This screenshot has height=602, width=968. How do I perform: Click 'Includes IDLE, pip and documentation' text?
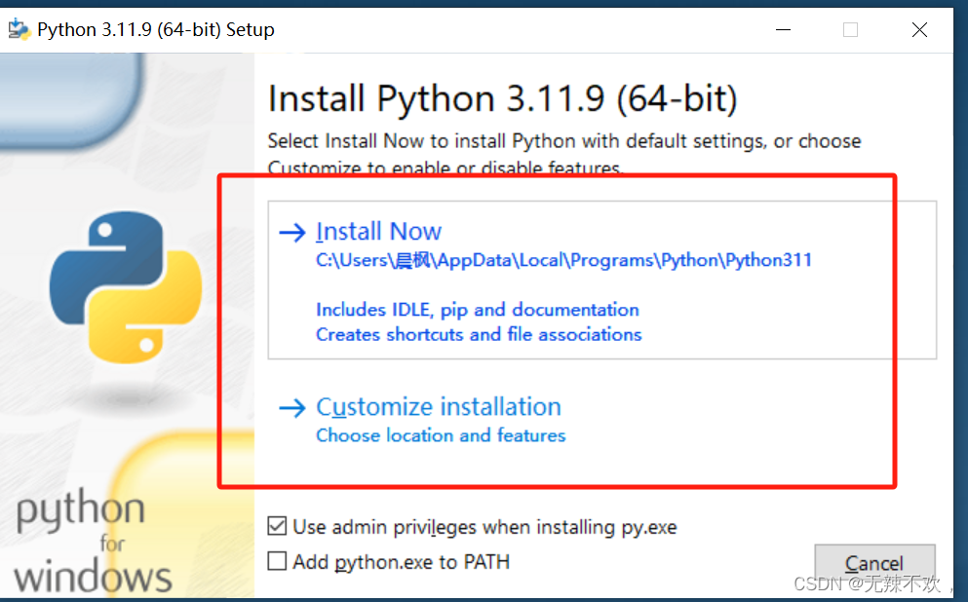click(x=478, y=309)
